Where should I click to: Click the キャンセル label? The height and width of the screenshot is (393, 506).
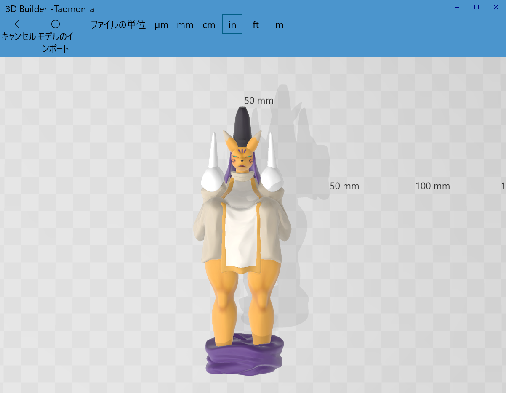tap(19, 36)
